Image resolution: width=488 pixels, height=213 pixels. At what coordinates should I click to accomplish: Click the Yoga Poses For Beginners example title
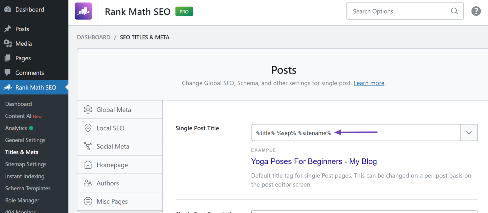tap(314, 161)
